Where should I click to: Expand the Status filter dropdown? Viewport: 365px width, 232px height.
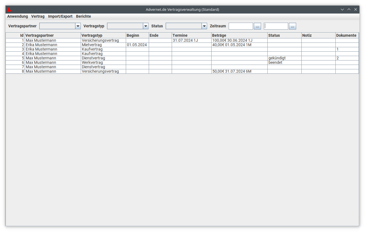[204, 26]
